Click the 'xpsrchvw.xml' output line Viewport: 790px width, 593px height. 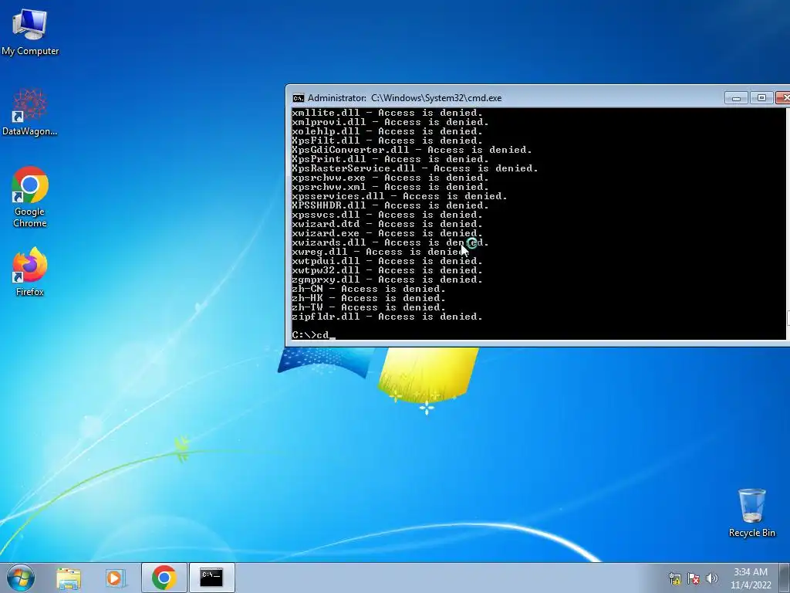click(x=390, y=187)
